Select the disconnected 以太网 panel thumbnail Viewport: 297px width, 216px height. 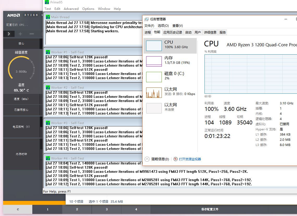154,108
